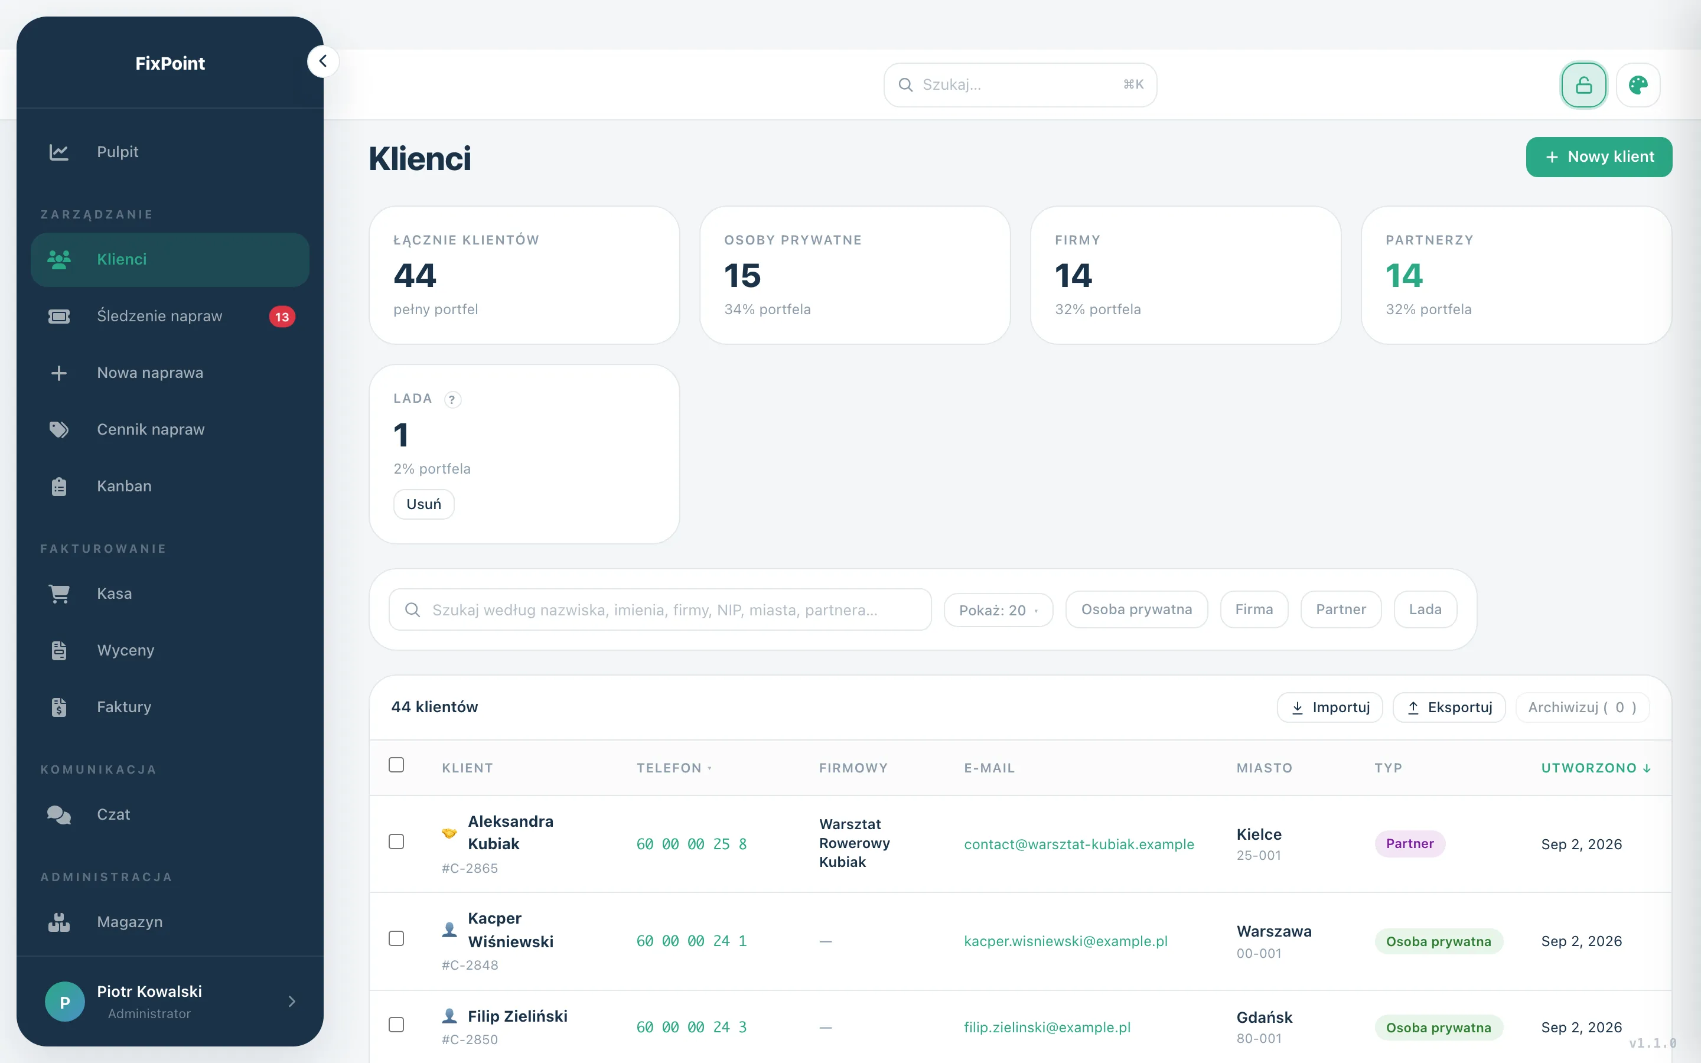Click the Piotr Kowalski avatar circle
Viewport: 1701px width, 1063px height.
(x=64, y=1002)
